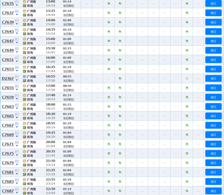Click the green terminal station icon for C7653
224x195 pixels.
(x=25, y=71)
